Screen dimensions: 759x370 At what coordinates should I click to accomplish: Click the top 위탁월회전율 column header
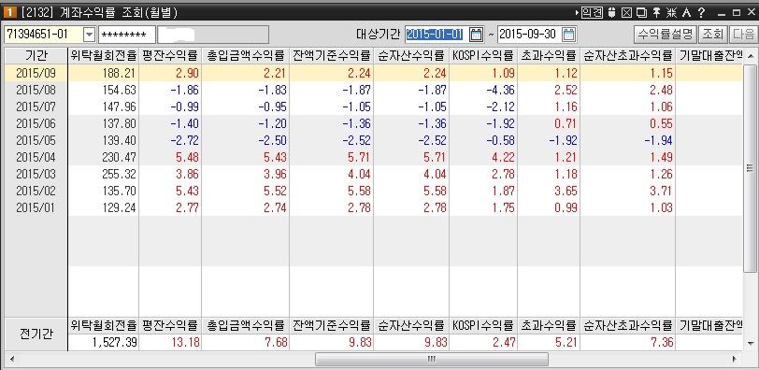(103, 56)
